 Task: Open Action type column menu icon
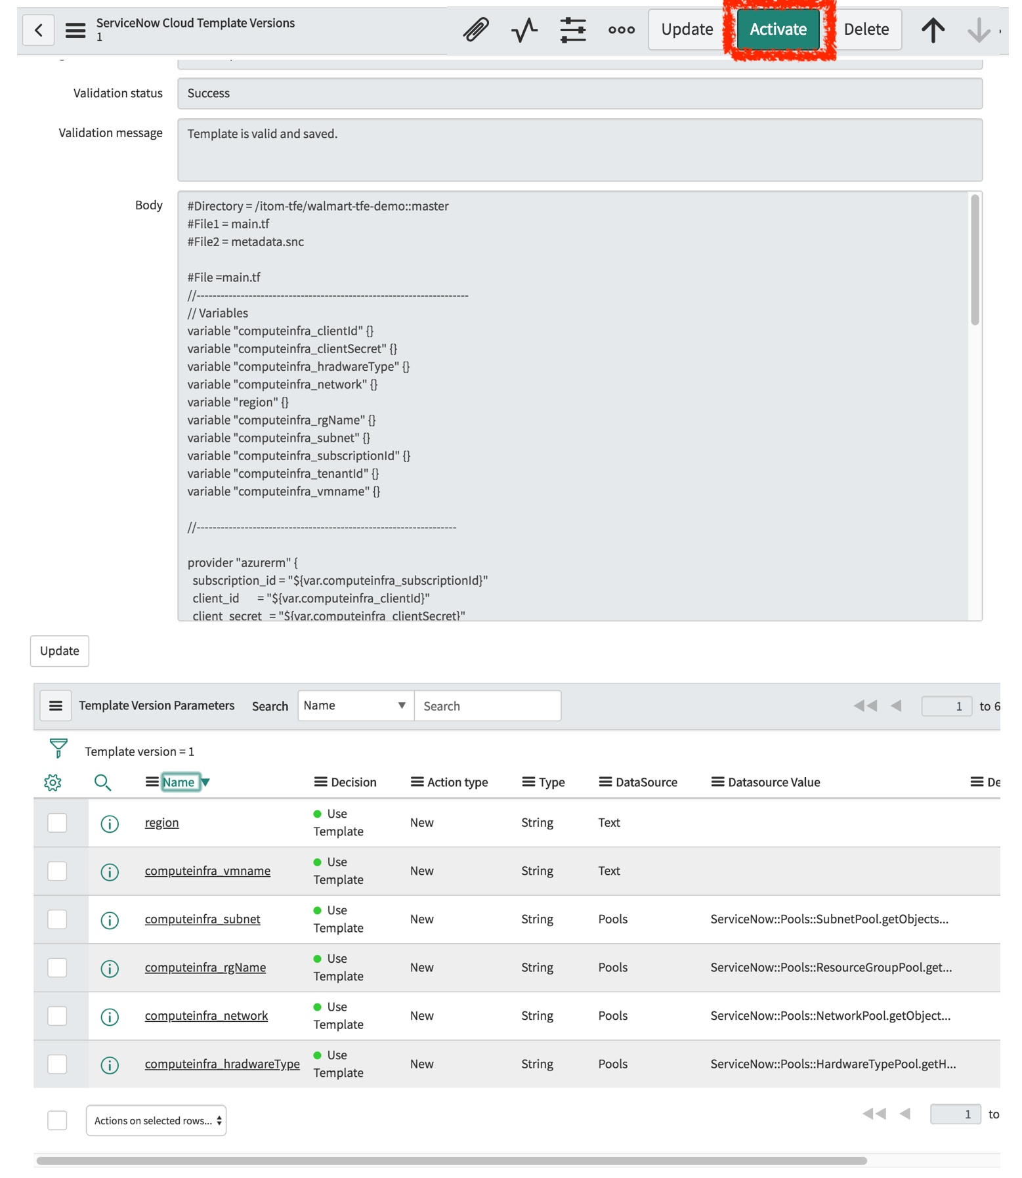point(417,782)
